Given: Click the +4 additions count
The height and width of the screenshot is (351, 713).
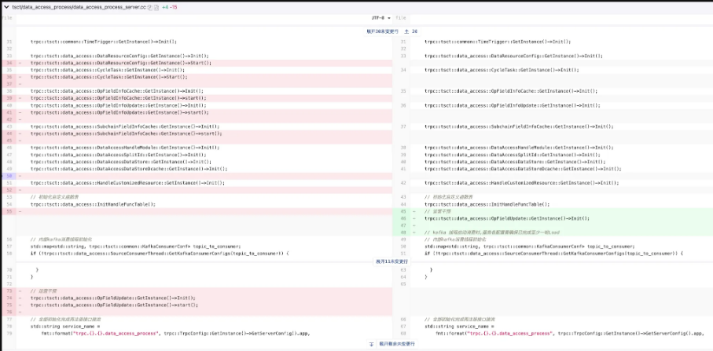Looking at the screenshot, I should pos(165,8).
